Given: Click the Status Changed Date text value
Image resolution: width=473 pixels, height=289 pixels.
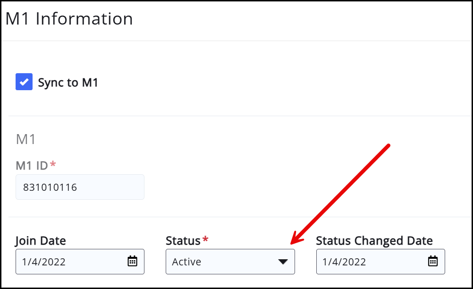Looking at the screenshot, I should (345, 262).
